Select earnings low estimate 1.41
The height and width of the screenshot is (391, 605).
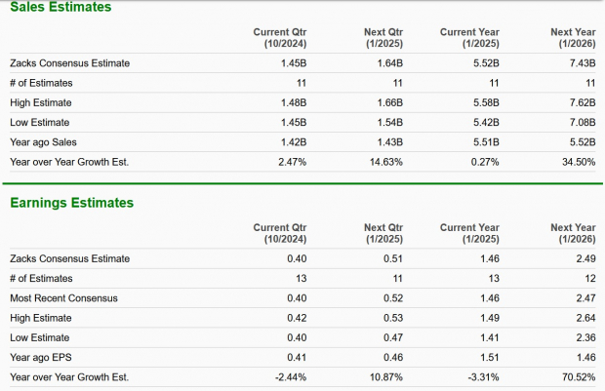(490, 337)
